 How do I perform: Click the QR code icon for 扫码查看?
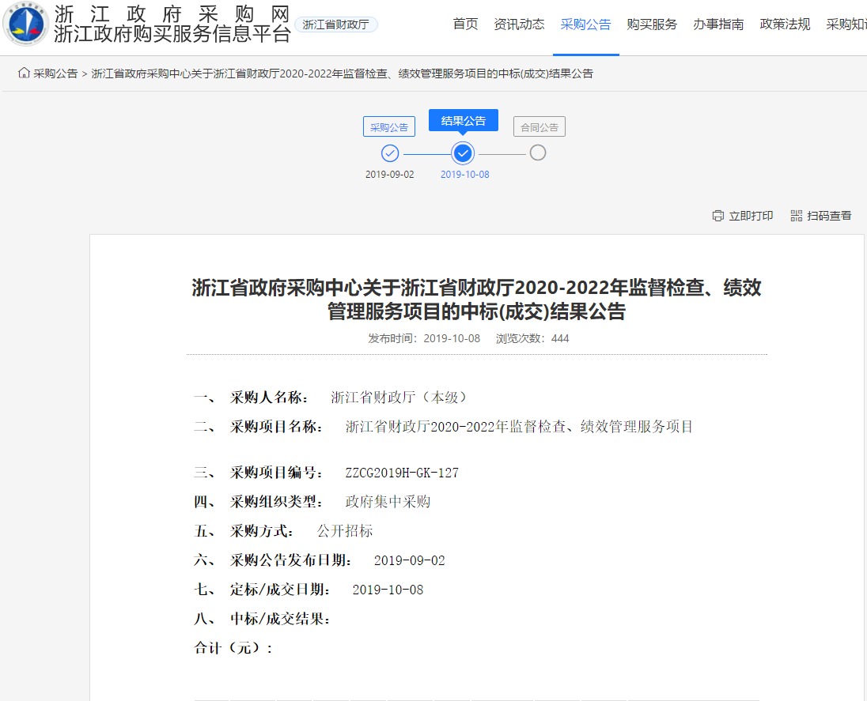796,216
